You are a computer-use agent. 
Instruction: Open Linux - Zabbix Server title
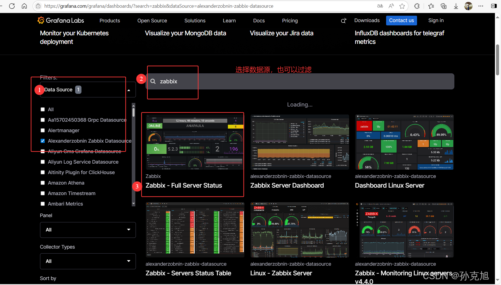pyautogui.click(x=281, y=273)
